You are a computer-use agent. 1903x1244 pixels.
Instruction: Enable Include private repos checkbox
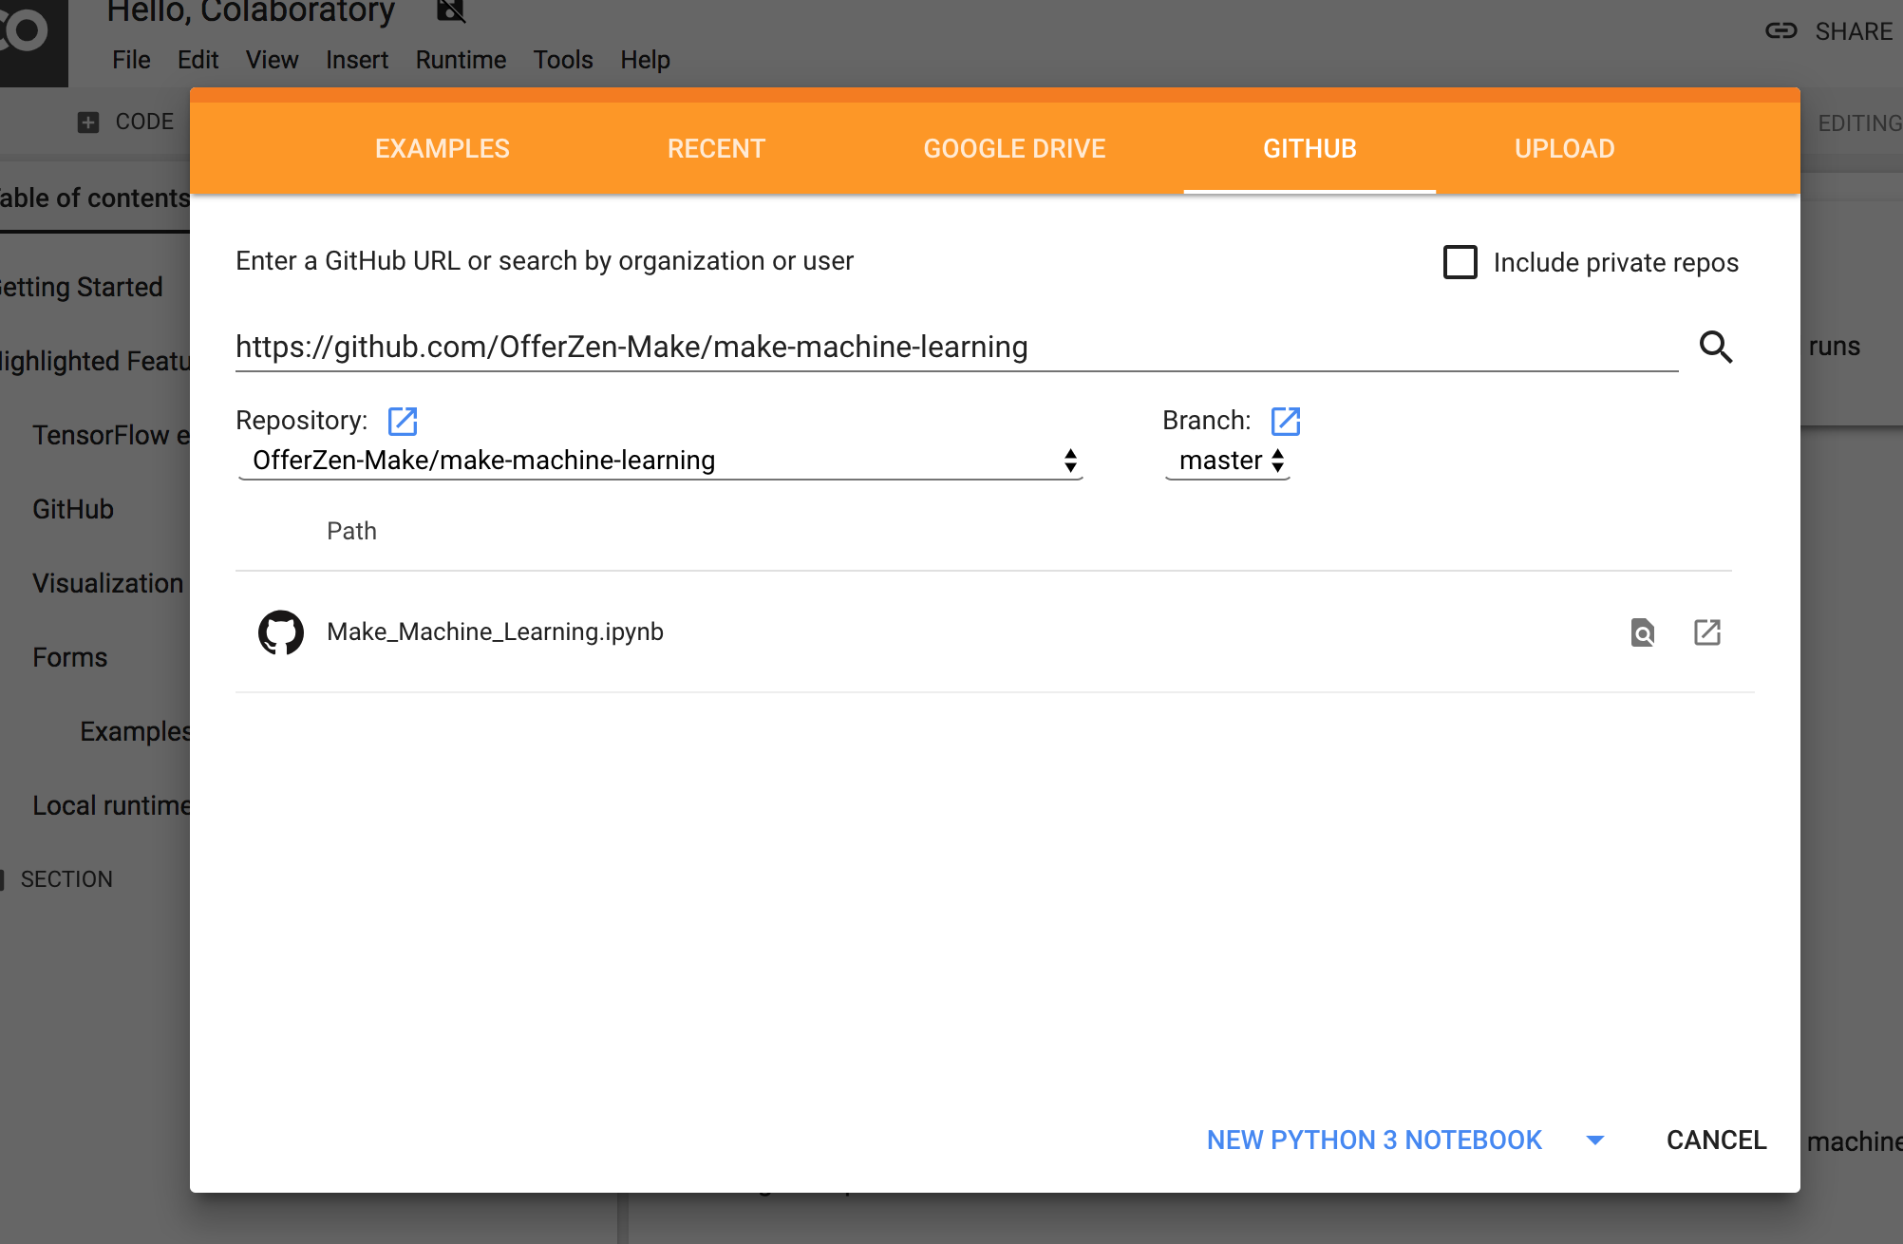pyautogui.click(x=1460, y=262)
